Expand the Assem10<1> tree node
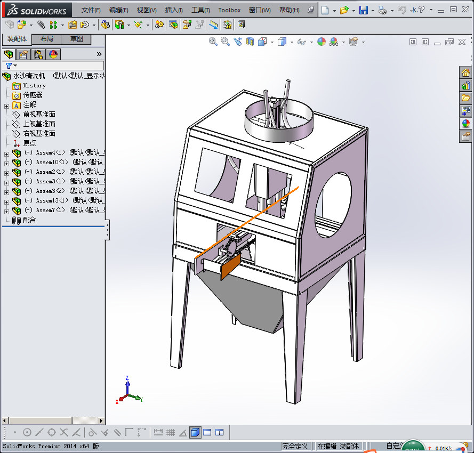This screenshot has width=474, height=453. [6, 164]
